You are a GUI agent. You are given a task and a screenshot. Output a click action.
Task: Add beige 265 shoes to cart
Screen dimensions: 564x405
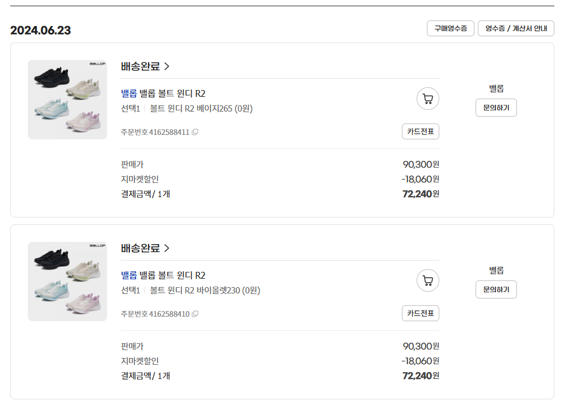427,99
